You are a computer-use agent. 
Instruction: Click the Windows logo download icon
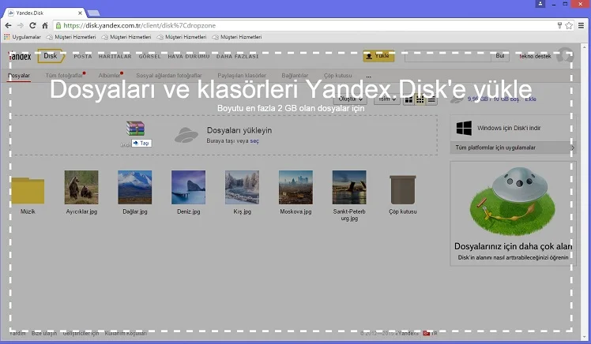(465, 127)
